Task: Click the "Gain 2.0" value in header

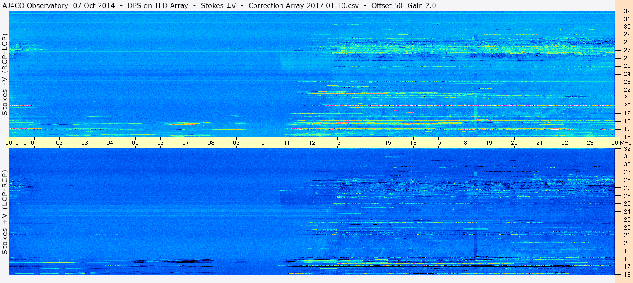Action: click(422, 6)
